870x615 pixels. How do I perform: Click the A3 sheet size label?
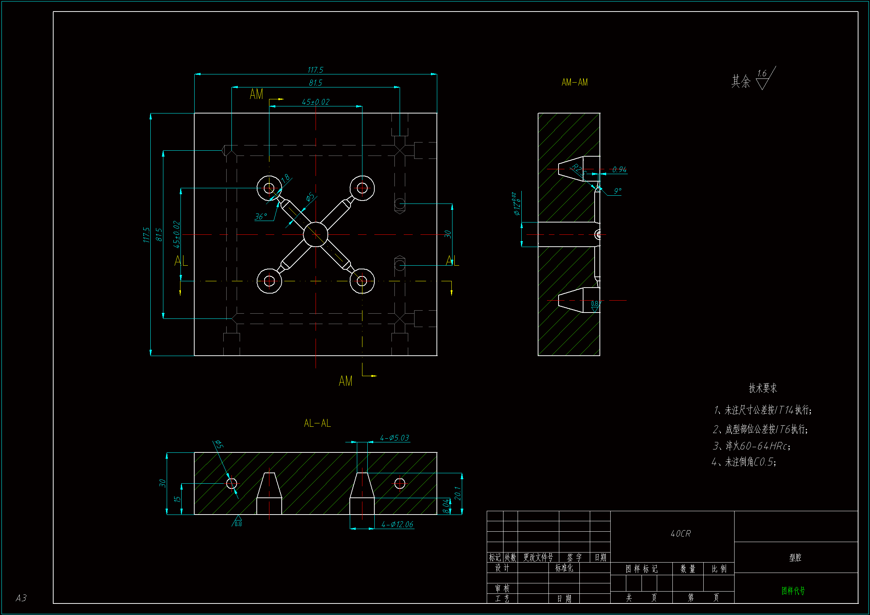pos(21,598)
